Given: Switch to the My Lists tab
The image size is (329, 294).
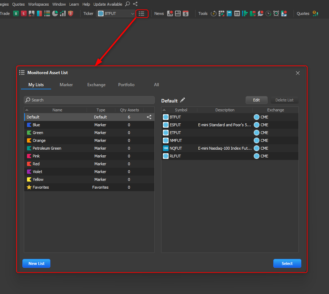Looking at the screenshot, I should [x=36, y=85].
